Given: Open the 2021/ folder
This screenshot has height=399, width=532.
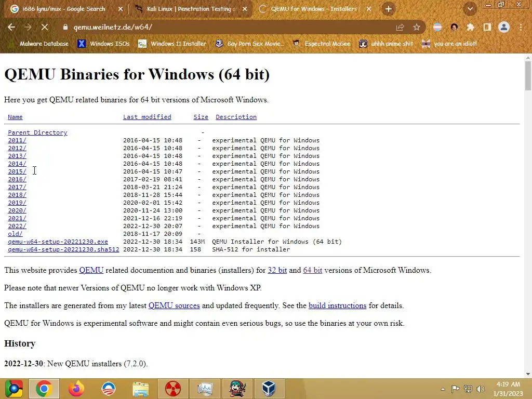Looking at the screenshot, I should 17,219.
